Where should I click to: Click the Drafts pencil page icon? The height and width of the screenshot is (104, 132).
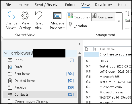(x=10, y=67)
